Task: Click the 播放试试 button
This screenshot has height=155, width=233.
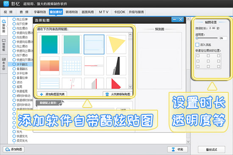Action: (211, 149)
